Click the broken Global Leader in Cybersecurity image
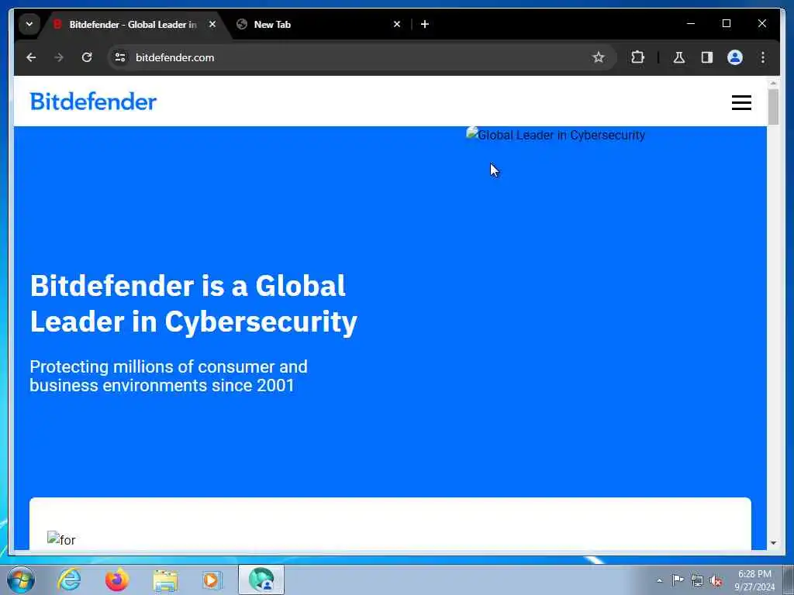 point(555,135)
